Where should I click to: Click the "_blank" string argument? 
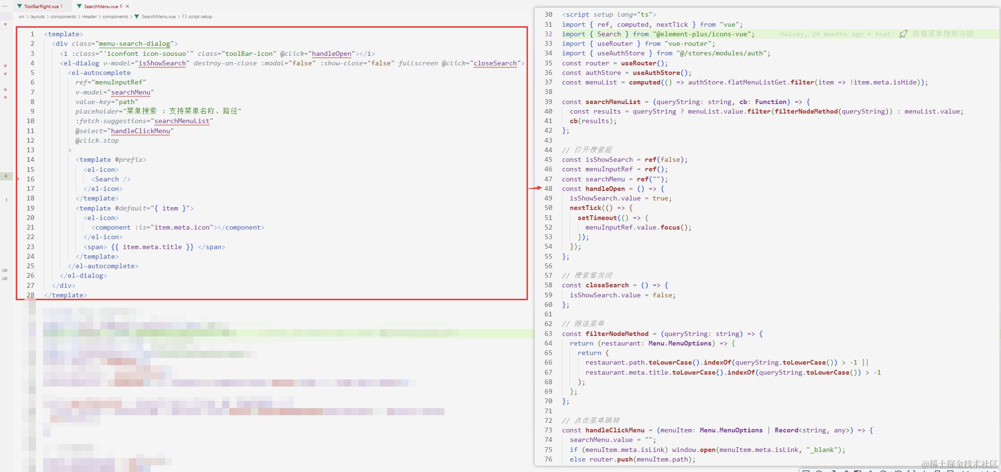point(821,450)
